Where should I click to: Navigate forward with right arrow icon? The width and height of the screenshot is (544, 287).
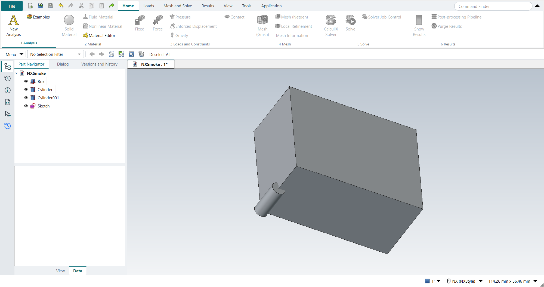coord(101,54)
